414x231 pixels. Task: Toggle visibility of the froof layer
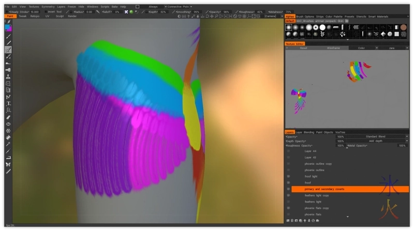click(x=288, y=183)
